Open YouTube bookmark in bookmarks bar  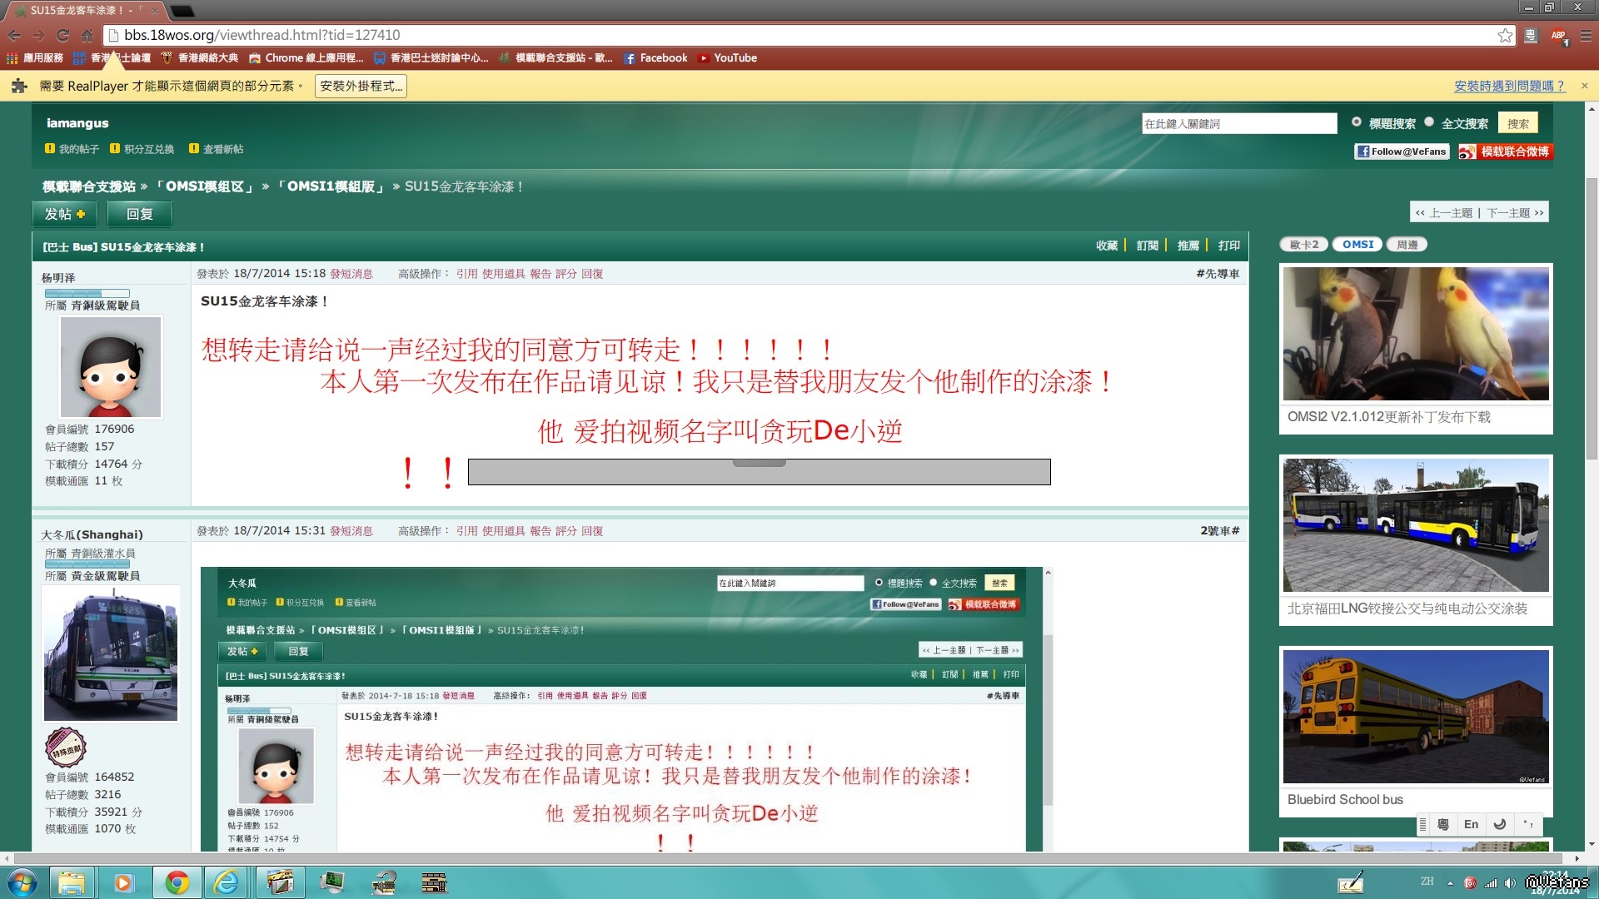point(727,58)
